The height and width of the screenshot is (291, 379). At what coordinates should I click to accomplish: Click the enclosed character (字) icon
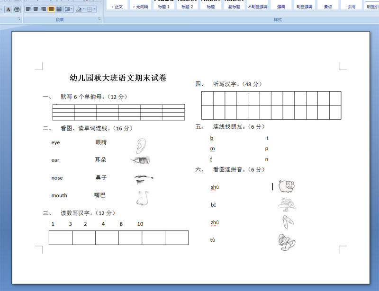pos(17,9)
